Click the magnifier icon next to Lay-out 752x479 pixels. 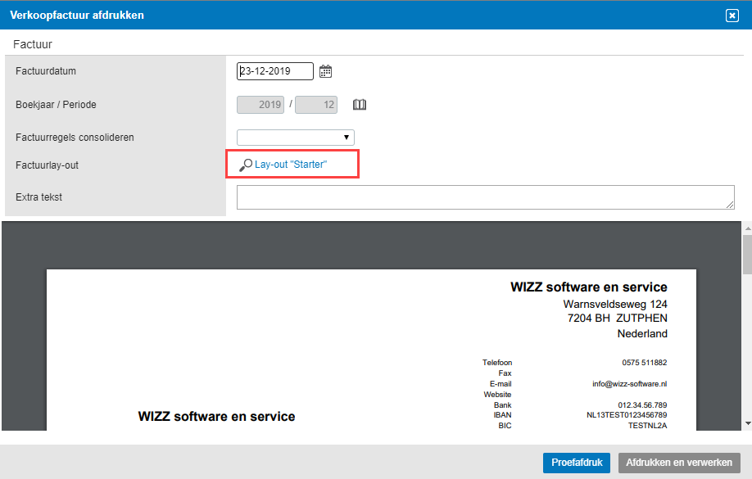click(x=245, y=165)
